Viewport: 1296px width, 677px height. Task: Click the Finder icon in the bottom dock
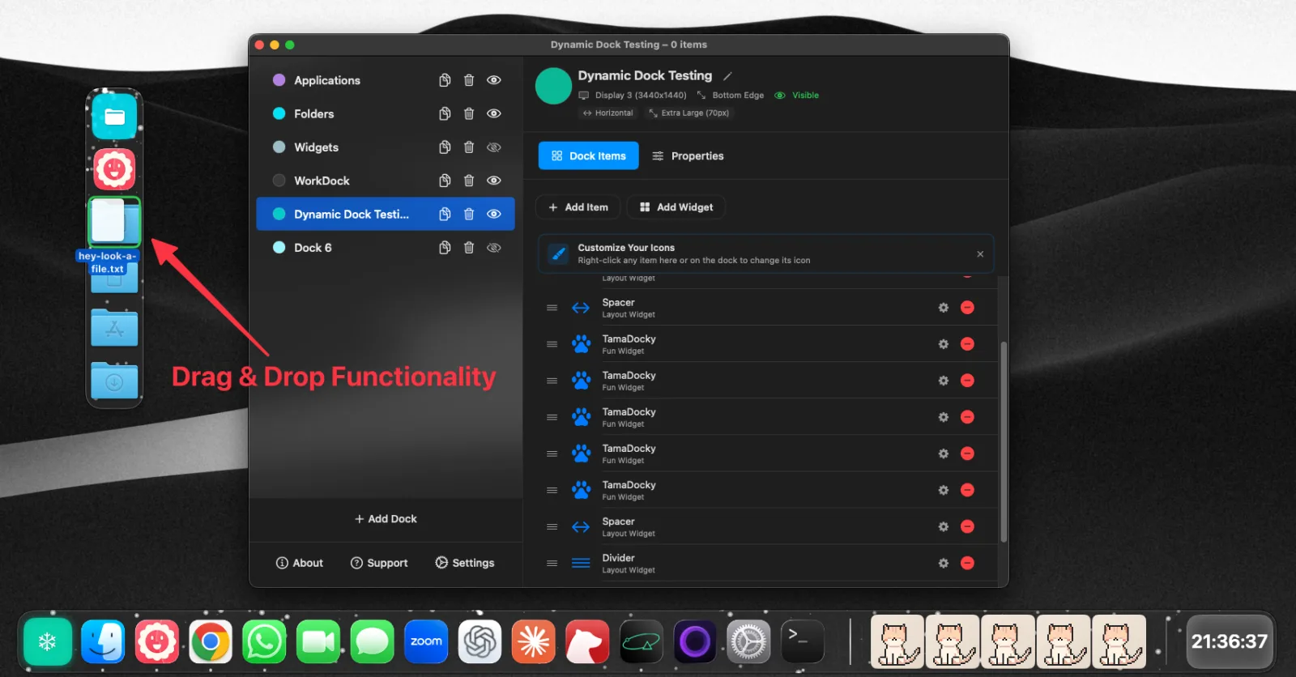tap(103, 642)
